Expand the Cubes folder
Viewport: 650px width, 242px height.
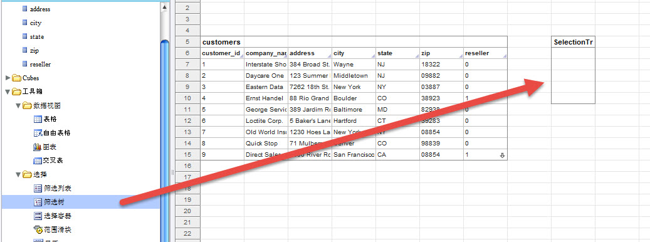click(8, 78)
